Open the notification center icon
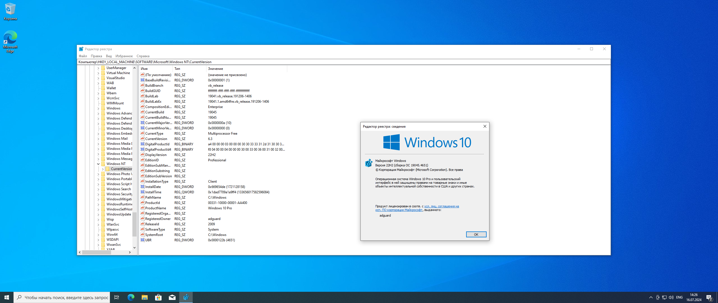The image size is (718, 303). [709, 297]
